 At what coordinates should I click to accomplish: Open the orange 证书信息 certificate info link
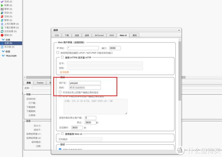tap(64, 72)
